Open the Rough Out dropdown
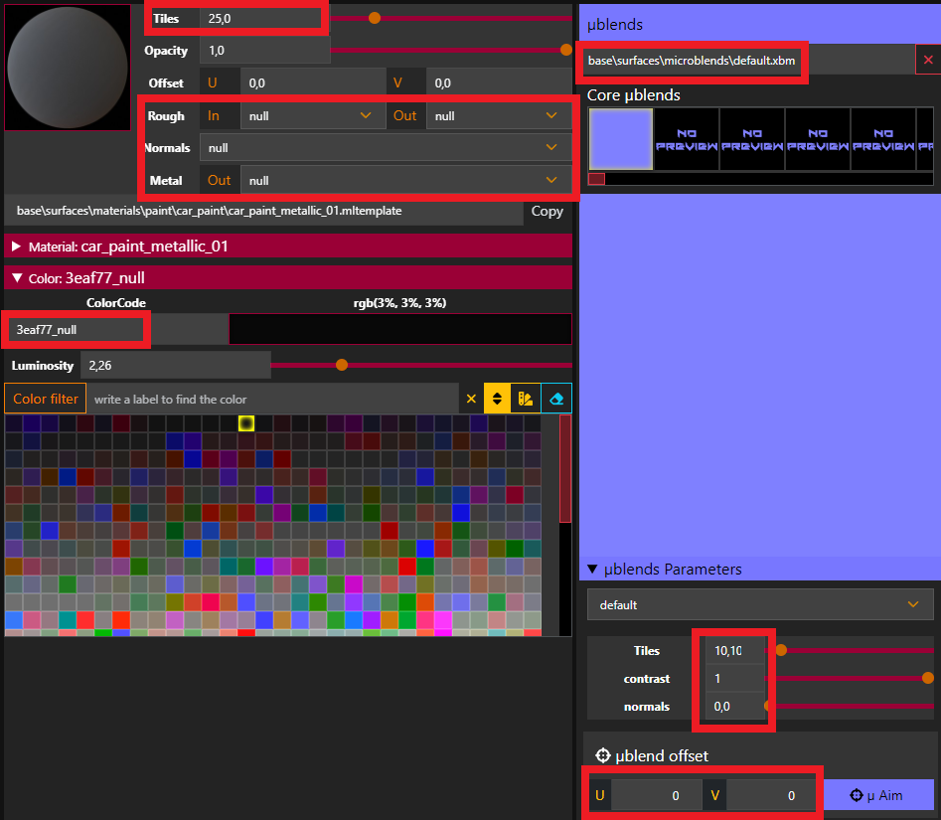Screen dimensions: 941x820 (498, 116)
